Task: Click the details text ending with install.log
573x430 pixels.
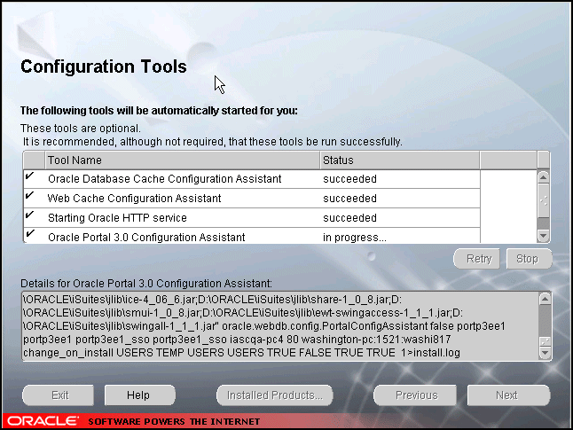Action: point(241,353)
